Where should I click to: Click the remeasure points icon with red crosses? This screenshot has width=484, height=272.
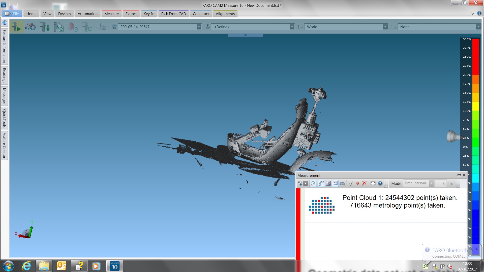[31, 27]
